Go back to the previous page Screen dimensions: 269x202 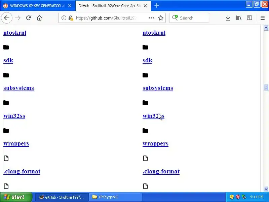click(x=7, y=18)
